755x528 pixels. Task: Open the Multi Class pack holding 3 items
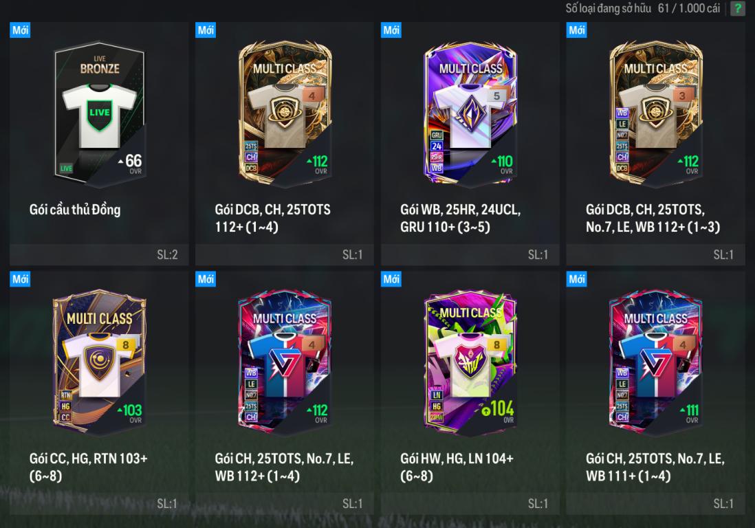click(656, 113)
